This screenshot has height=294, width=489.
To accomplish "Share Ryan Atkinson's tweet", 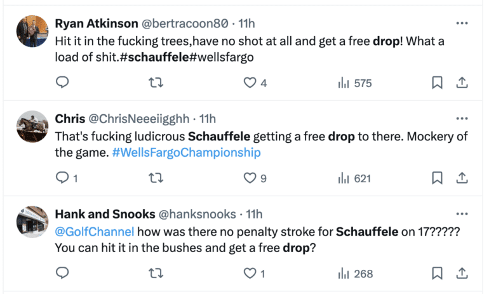I will (462, 83).
